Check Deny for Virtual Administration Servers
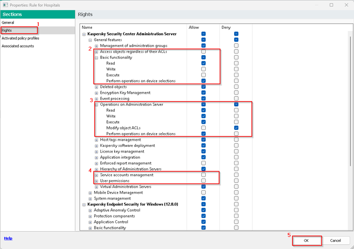 click(x=236, y=187)
